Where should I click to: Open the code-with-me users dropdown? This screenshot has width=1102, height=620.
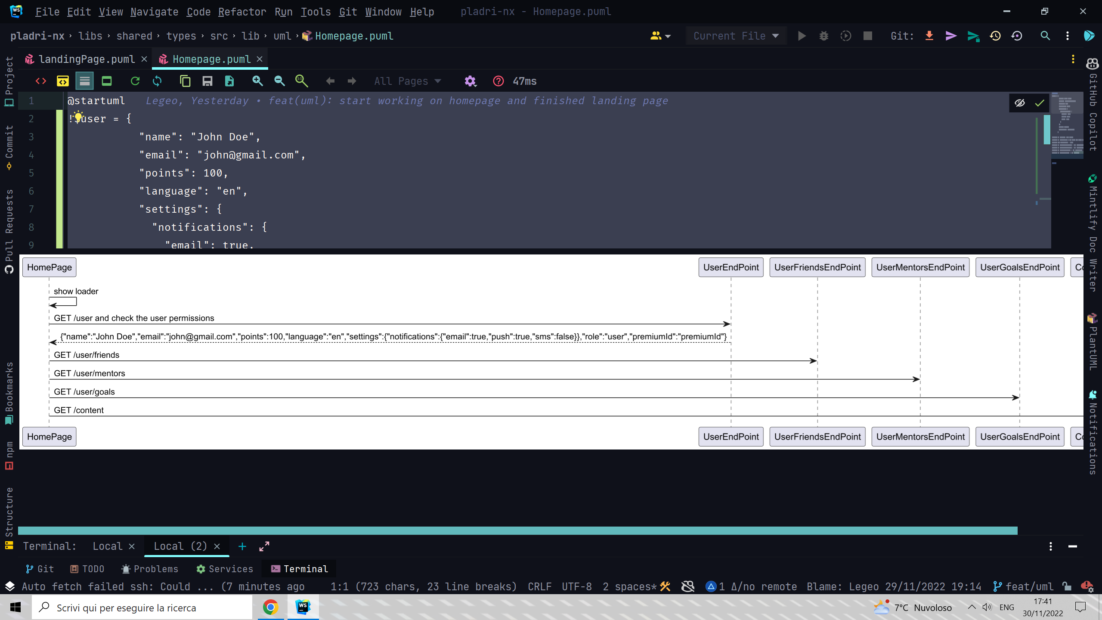pos(660,36)
